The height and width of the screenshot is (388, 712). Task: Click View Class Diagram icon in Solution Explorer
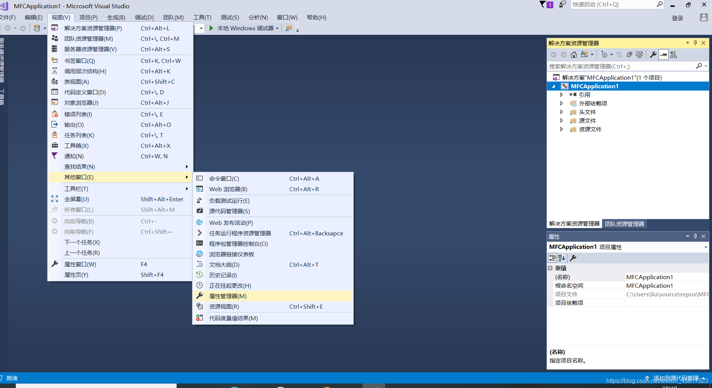click(x=674, y=55)
